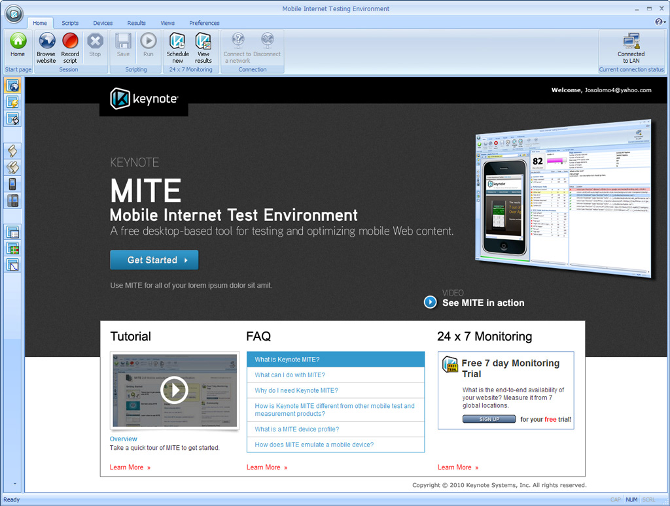Click the '24 x 7 Monitoring' ribbon group label
The height and width of the screenshot is (506, 670).
[190, 69]
